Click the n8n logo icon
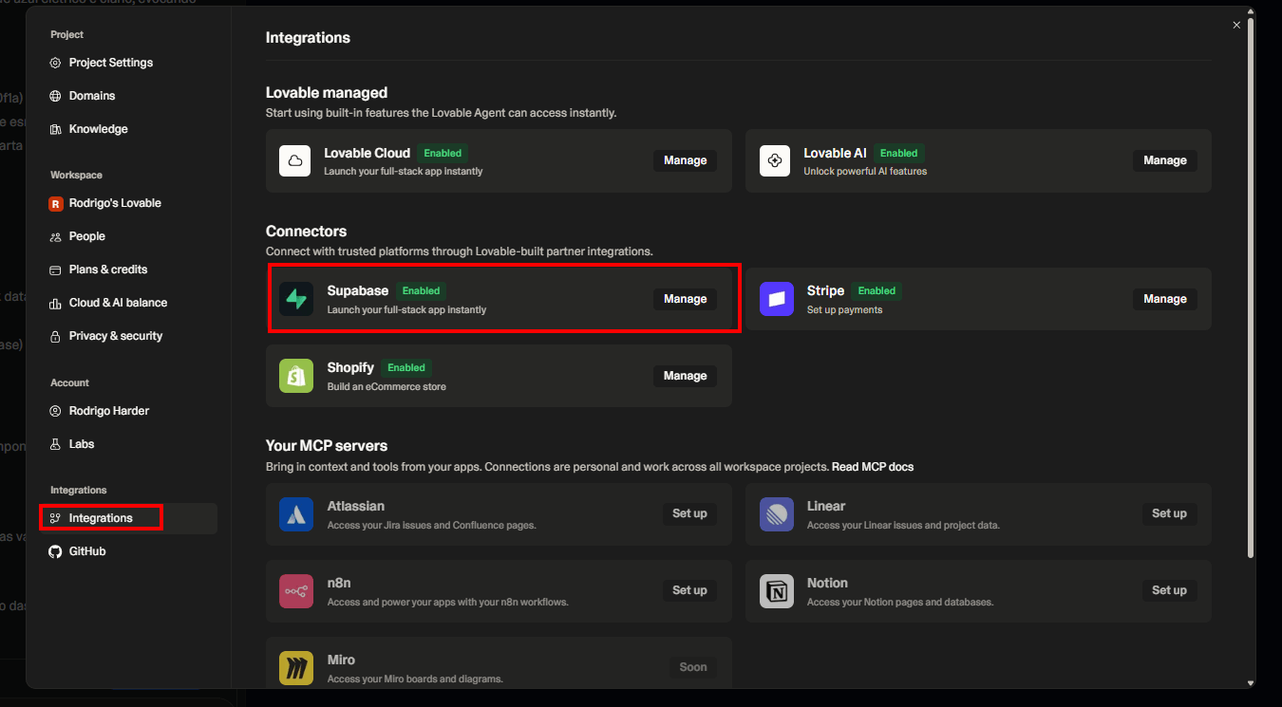The width and height of the screenshot is (1282, 707). pos(296,591)
